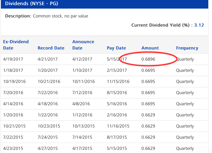Select ex-dividend date 10/21/2015

[x=14, y=126]
